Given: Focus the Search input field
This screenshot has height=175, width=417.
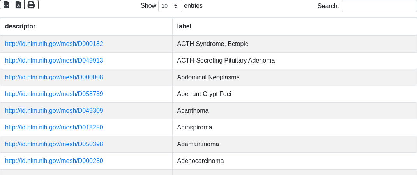Looking at the screenshot, I should pos(379,6).
